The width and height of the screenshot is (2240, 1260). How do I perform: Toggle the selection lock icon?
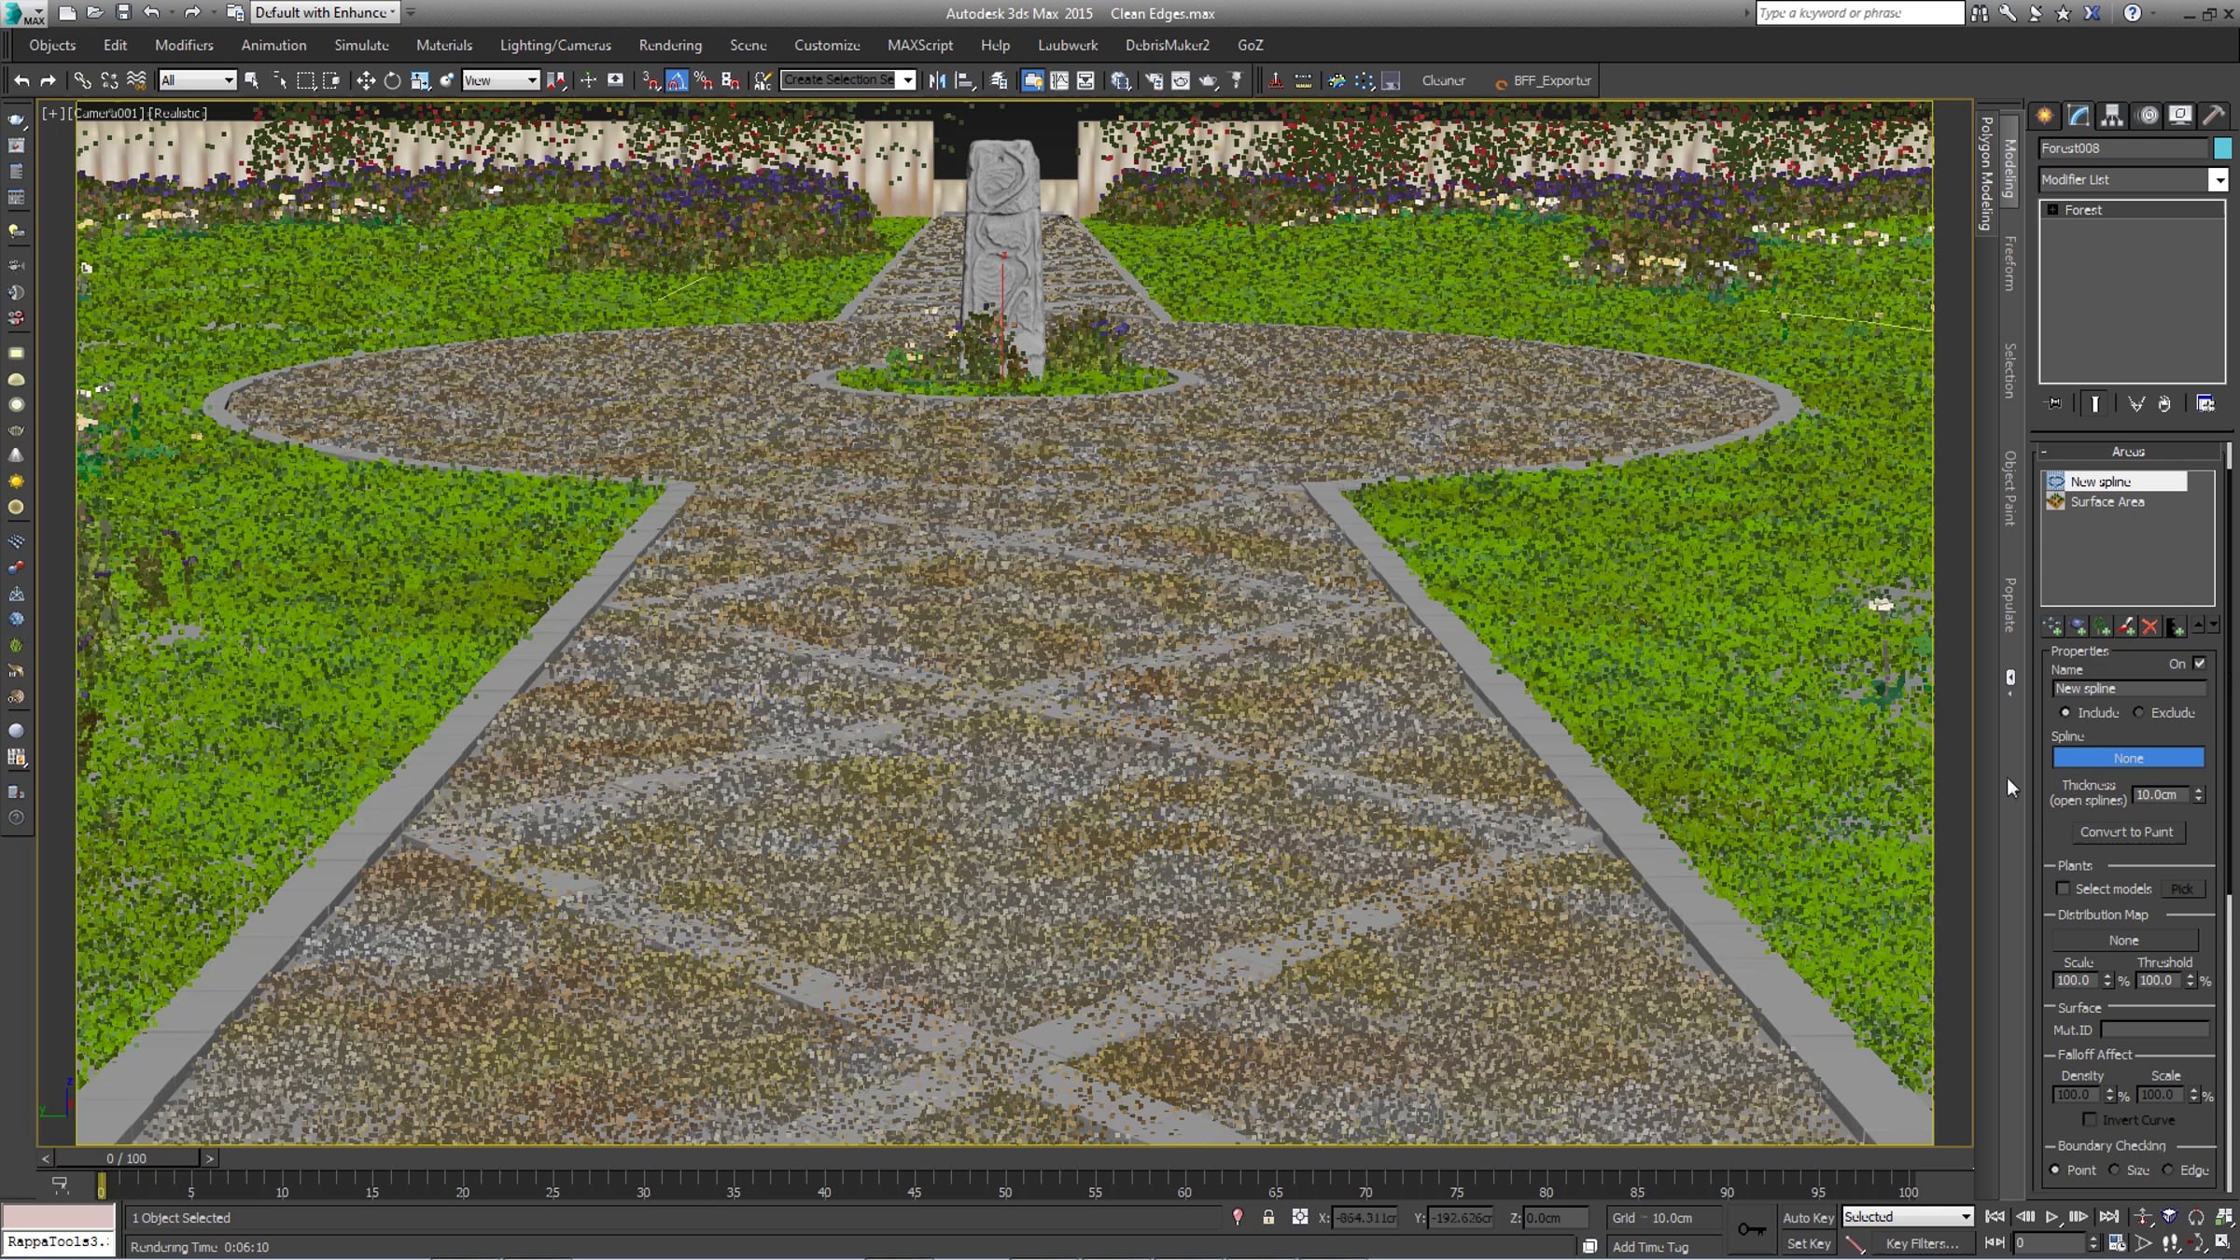click(x=1268, y=1217)
